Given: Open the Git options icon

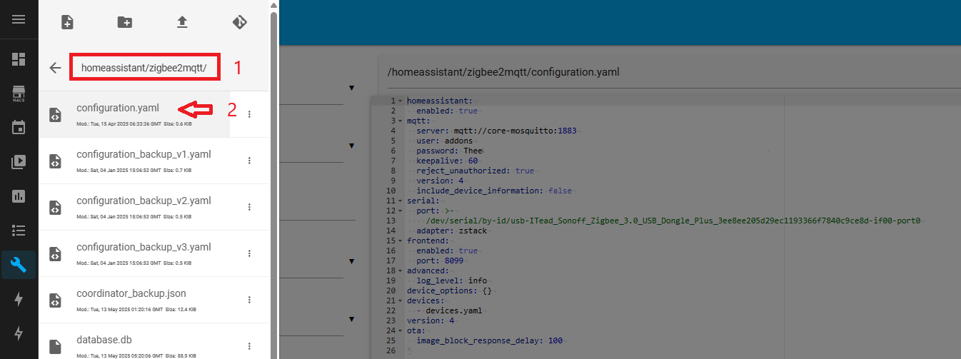Looking at the screenshot, I should pyautogui.click(x=240, y=22).
